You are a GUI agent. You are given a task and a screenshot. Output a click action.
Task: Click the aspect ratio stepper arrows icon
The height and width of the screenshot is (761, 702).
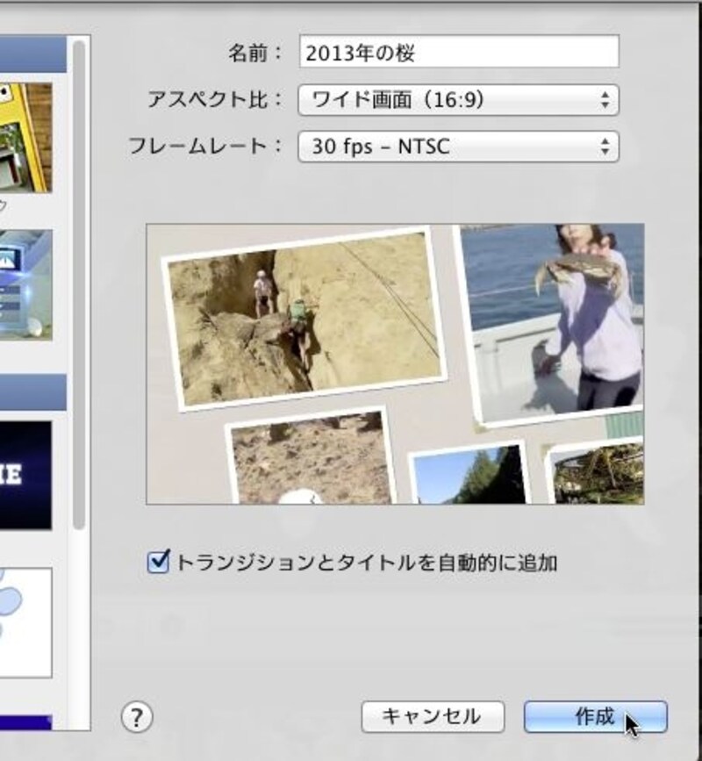605,100
